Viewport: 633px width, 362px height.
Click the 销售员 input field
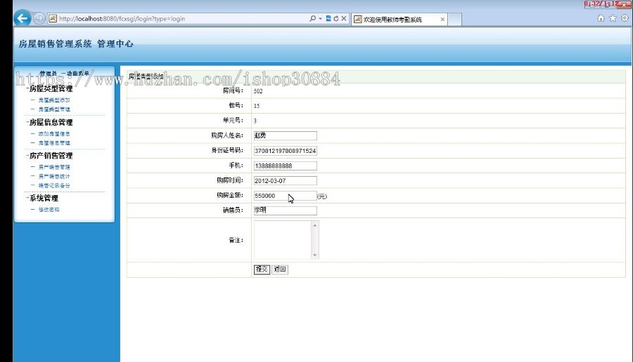(x=286, y=210)
